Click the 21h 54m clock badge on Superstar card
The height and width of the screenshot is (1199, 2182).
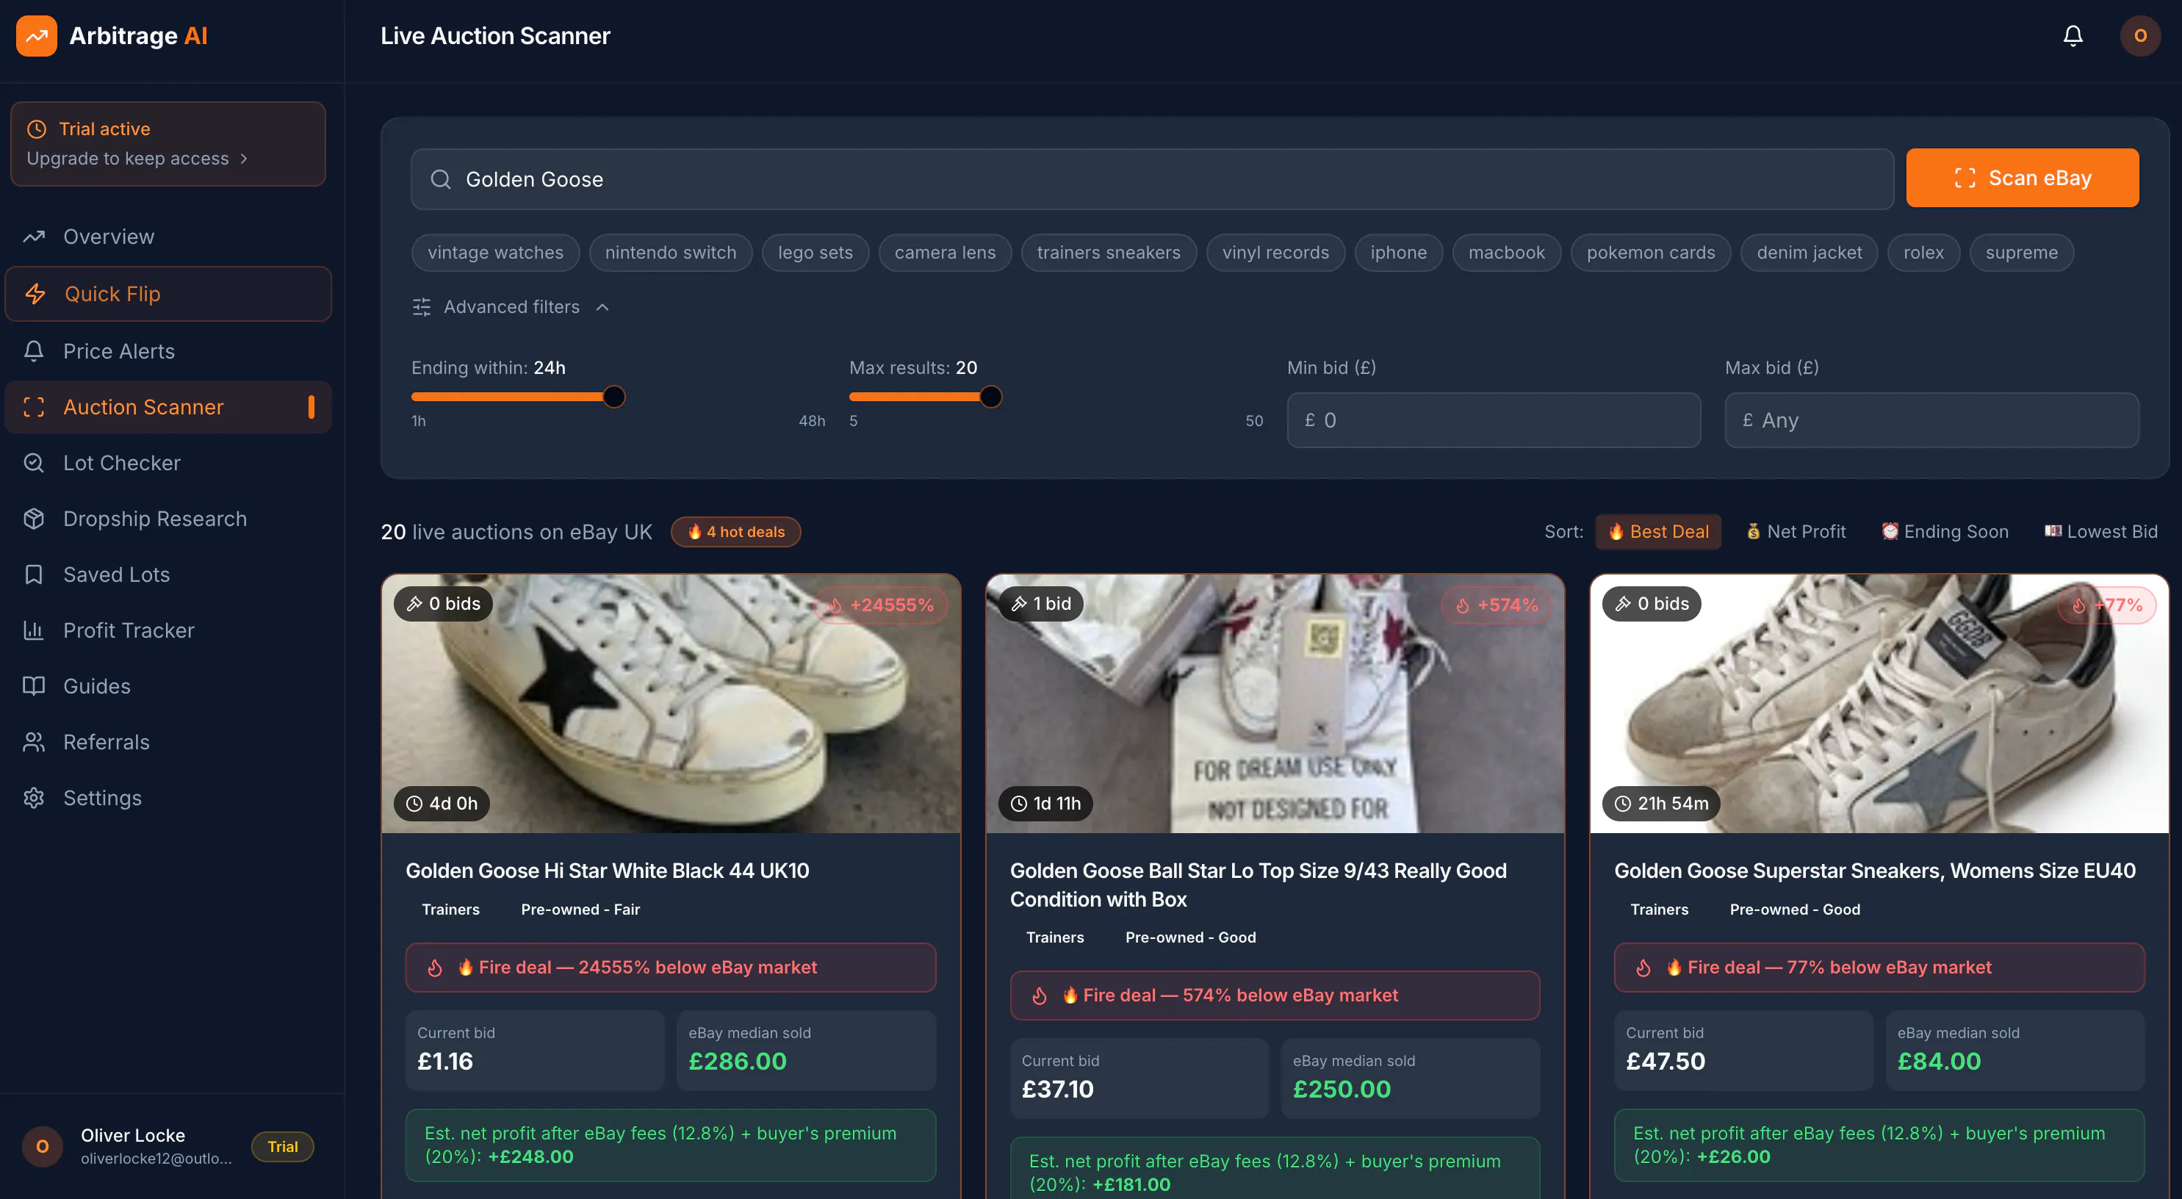tap(1660, 803)
